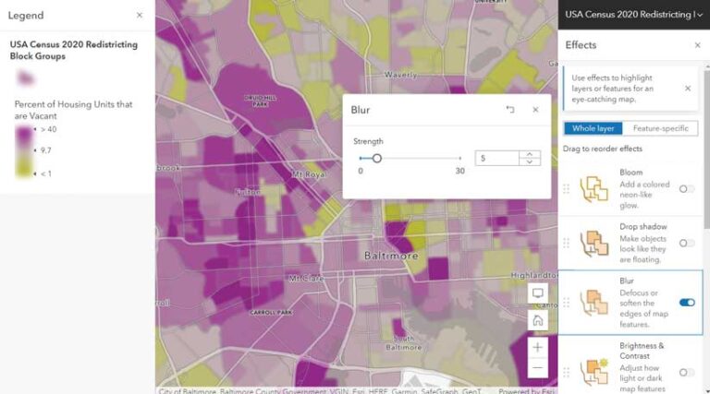Click the Blur strength slider handle
This screenshot has width=710, height=394.
pos(377,158)
